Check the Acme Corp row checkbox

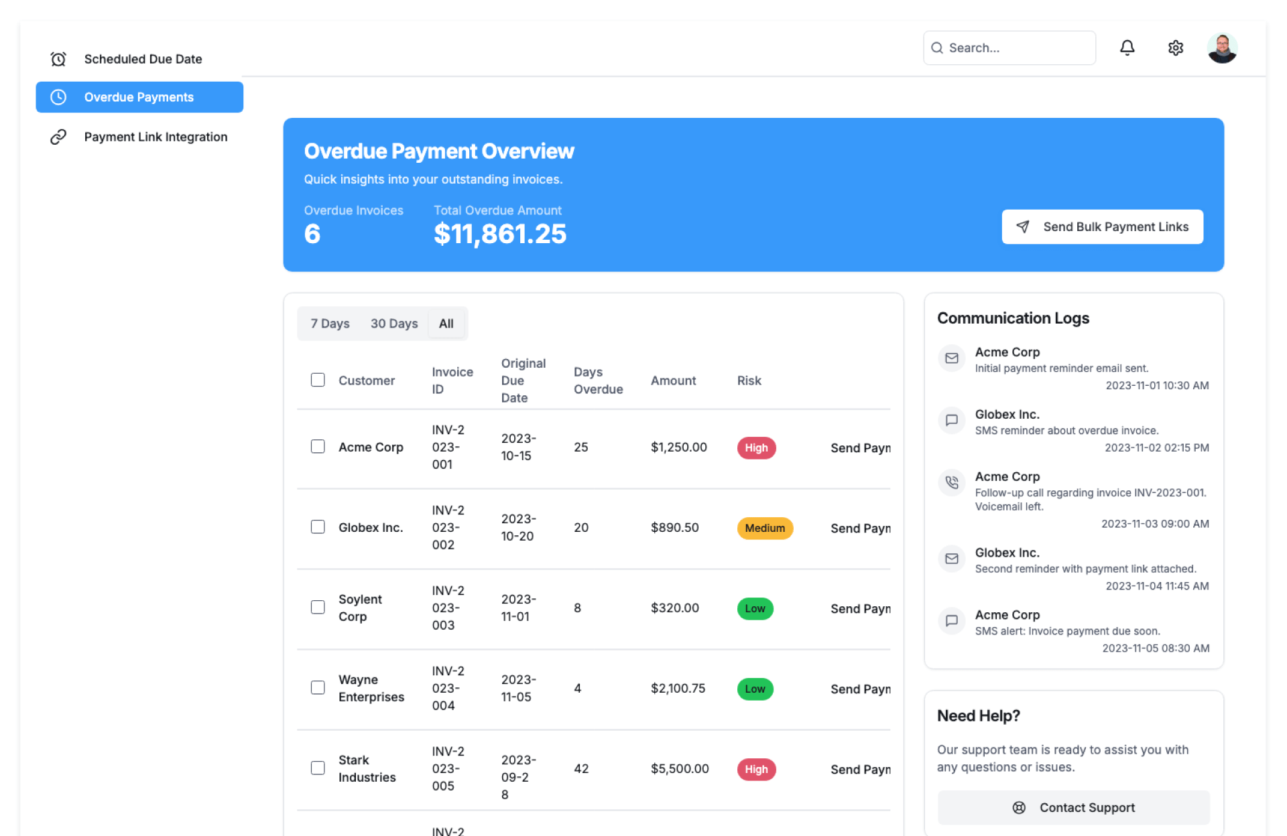pos(318,446)
